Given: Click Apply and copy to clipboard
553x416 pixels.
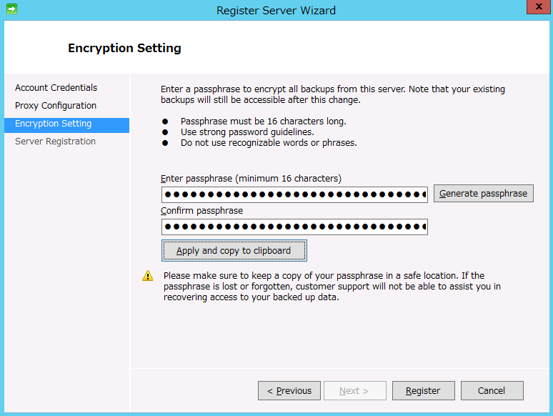Looking at the screenshot, I should (234, 251).
